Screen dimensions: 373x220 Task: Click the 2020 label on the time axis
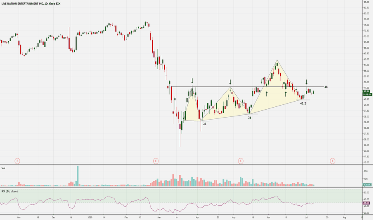tap(90, 217)
